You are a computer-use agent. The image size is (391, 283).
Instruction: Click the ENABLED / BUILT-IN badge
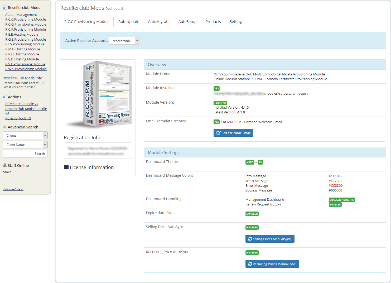(x=342, y=200)
